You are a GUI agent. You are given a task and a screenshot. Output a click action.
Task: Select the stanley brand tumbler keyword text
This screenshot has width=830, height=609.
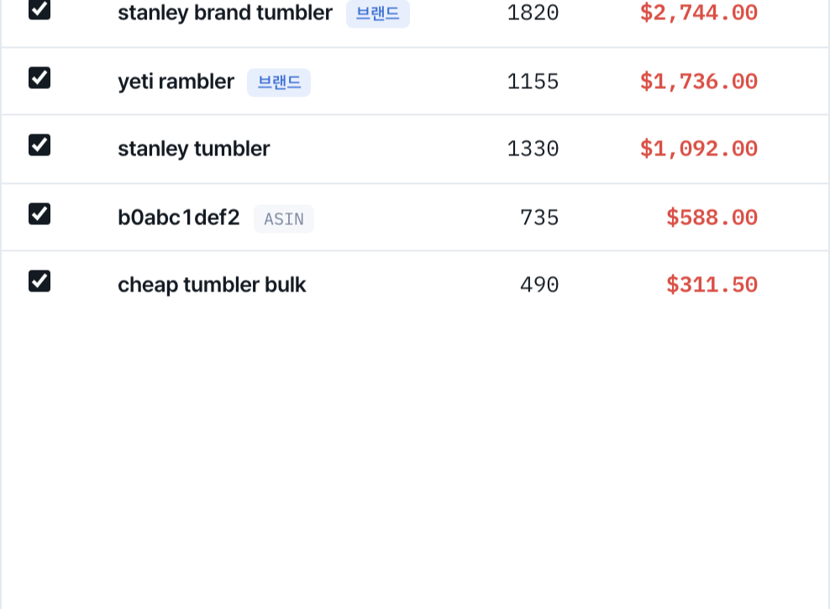225,13
